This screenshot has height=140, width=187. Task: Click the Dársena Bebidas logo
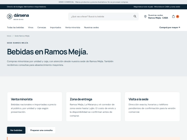click(x=18, y=17)
